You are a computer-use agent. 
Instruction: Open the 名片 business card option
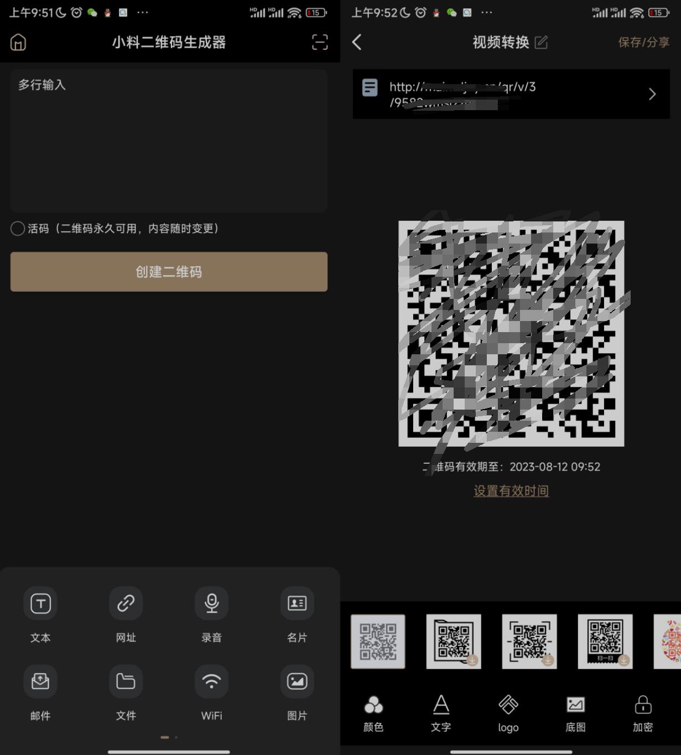(297, 603)
